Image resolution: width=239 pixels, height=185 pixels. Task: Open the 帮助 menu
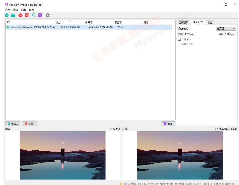[x=31, y=10]
